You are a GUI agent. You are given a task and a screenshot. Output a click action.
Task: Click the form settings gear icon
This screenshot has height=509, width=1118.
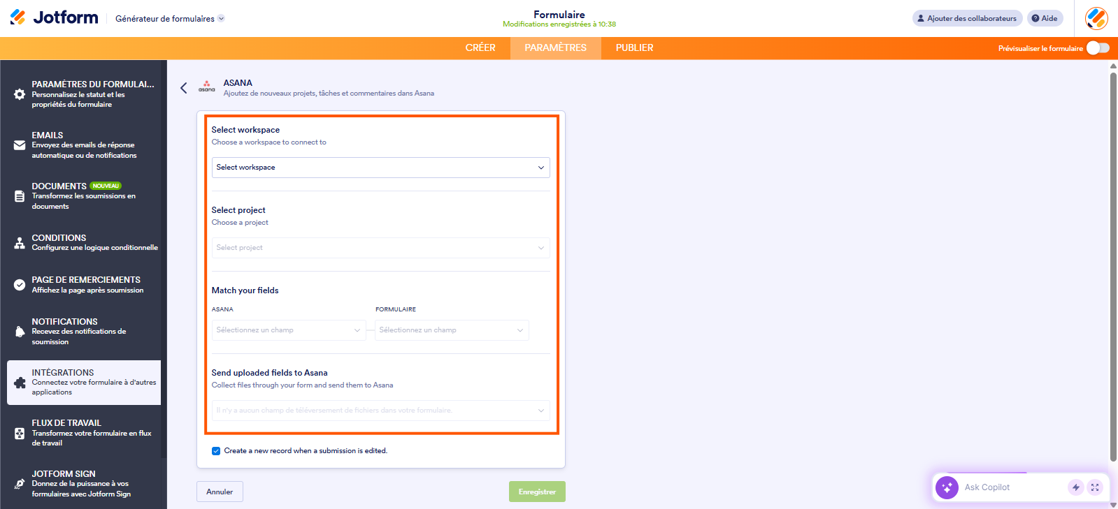pos(20,94)
